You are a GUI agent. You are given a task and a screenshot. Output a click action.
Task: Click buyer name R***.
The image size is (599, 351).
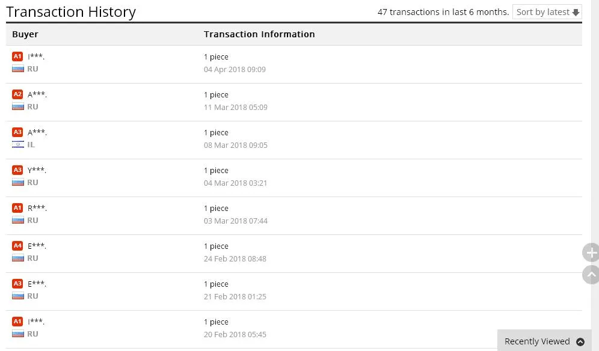[x=37, y=208]
